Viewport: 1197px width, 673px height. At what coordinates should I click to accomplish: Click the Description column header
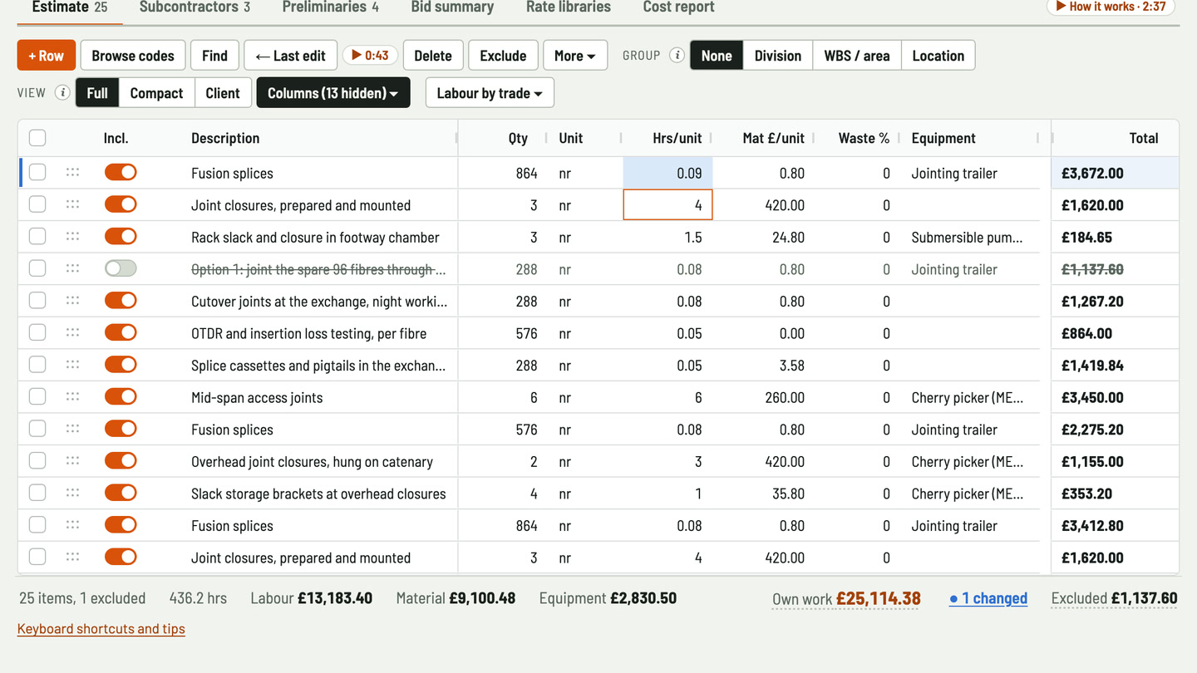click(225, 138)
